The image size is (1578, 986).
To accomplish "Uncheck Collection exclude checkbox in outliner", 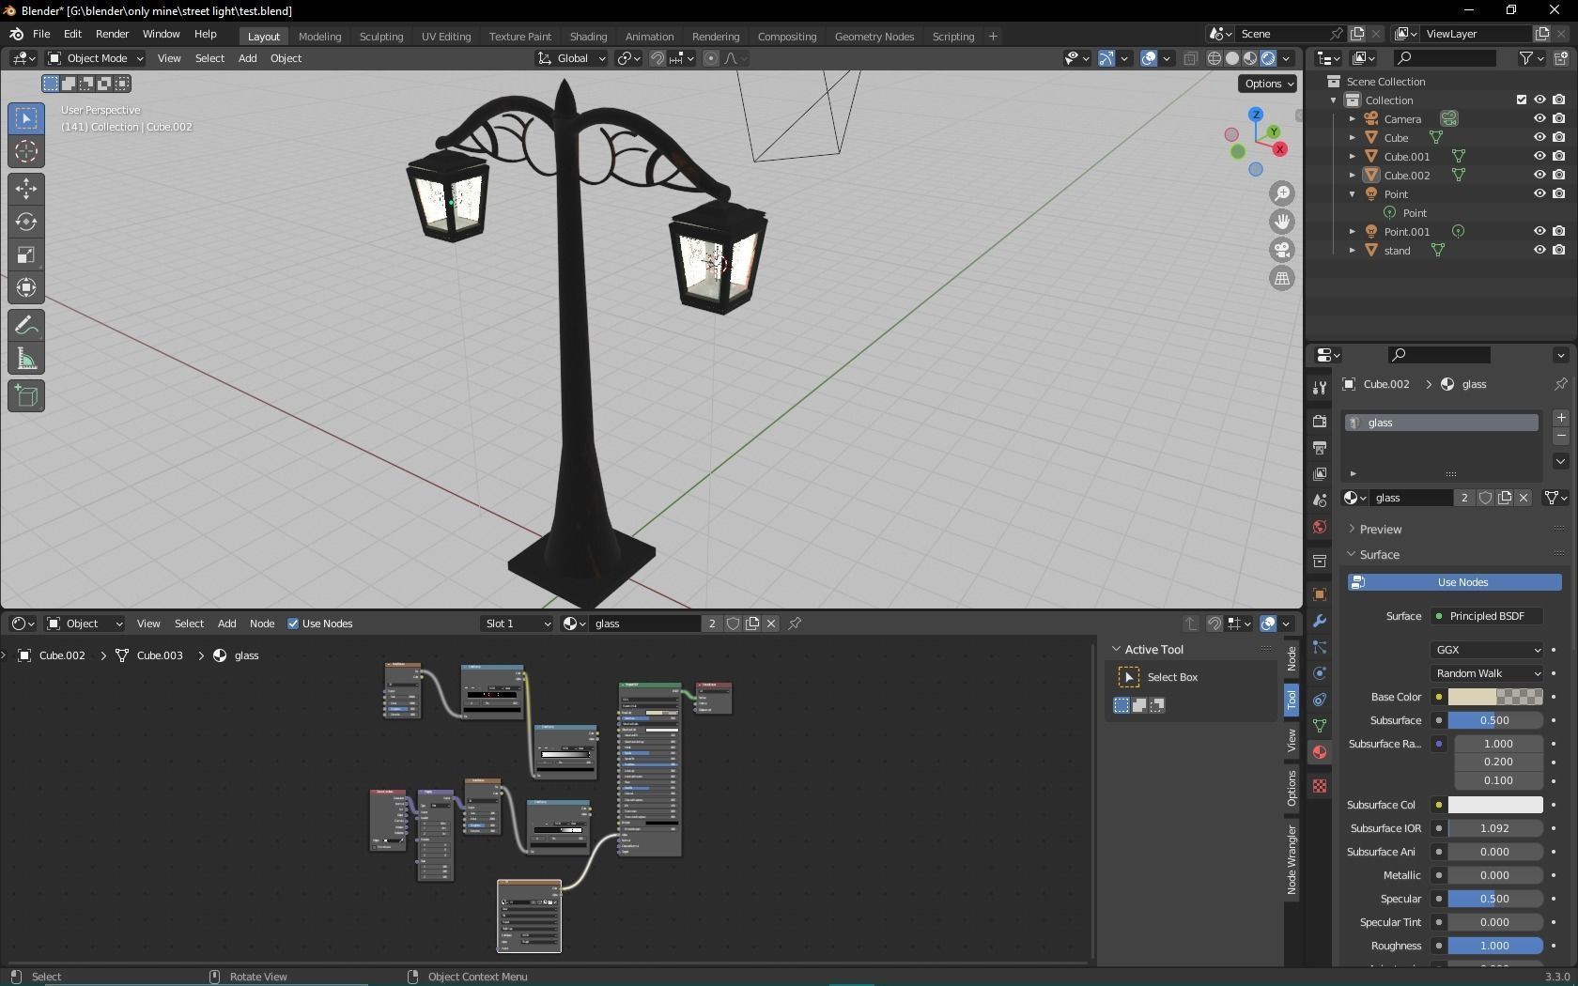I will pyautogui.click(x=1522, y=100).
